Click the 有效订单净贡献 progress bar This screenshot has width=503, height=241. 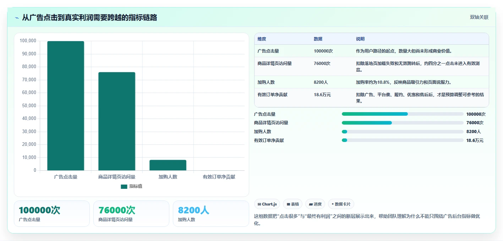pyautogui.click(x=403, y=140)
